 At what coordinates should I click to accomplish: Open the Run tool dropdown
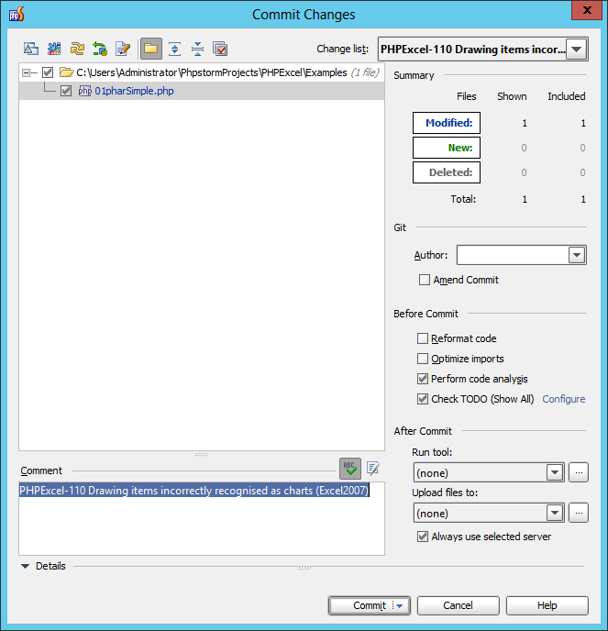555,472
